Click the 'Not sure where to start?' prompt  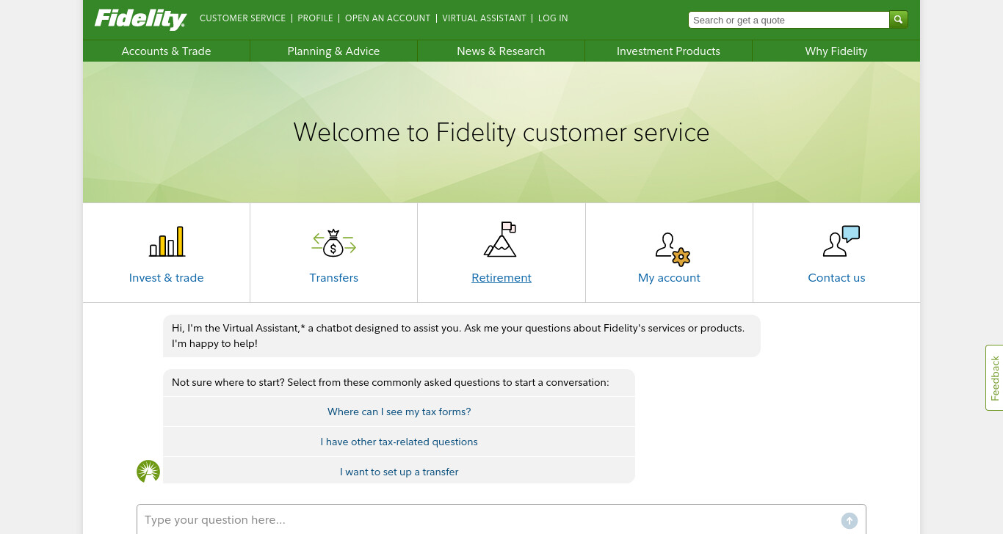[391, 382]
